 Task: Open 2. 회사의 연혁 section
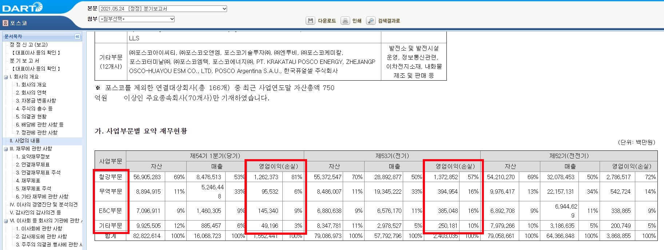(31, 93)
